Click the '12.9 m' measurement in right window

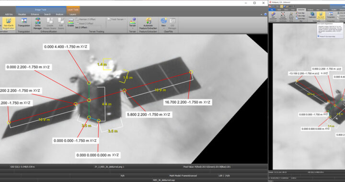[311, 94]
